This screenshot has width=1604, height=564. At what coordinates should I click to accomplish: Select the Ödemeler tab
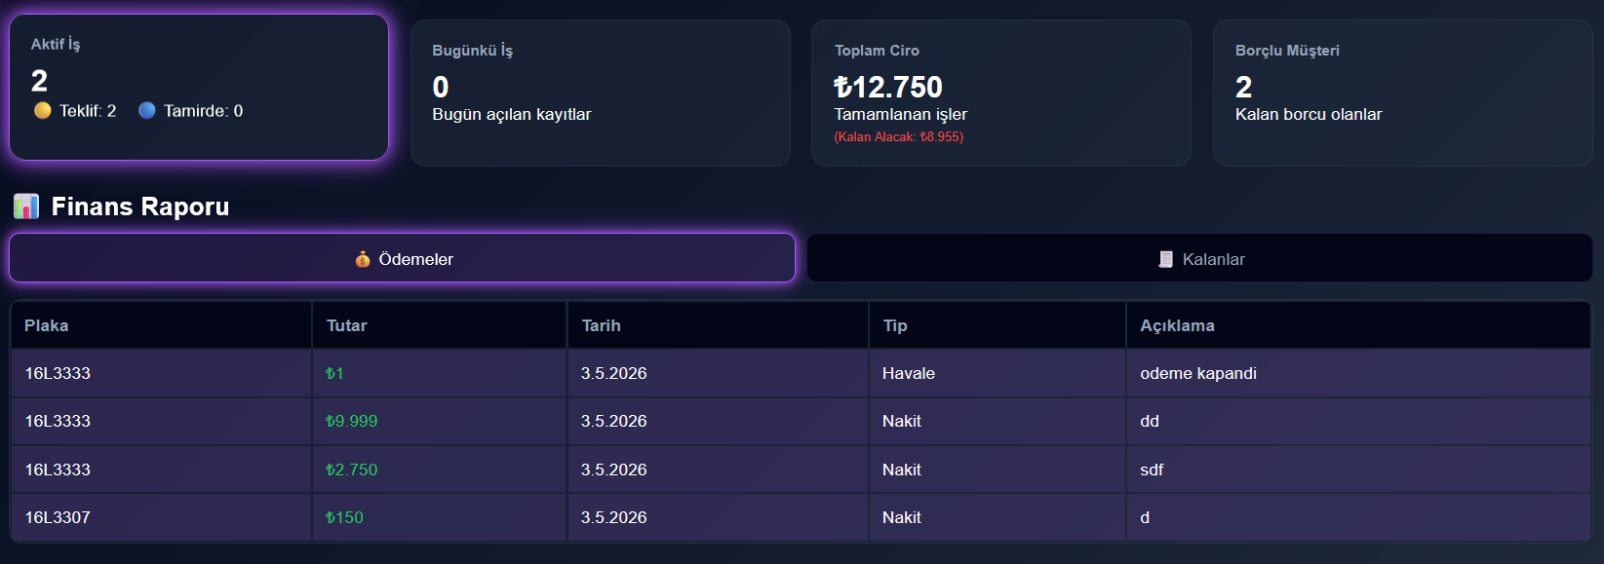click(402, 258)
